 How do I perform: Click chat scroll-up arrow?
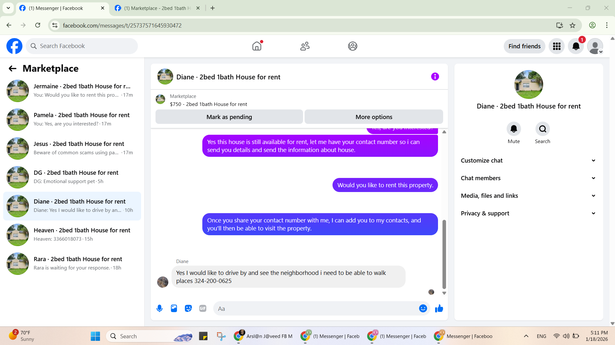coord(444,132)
